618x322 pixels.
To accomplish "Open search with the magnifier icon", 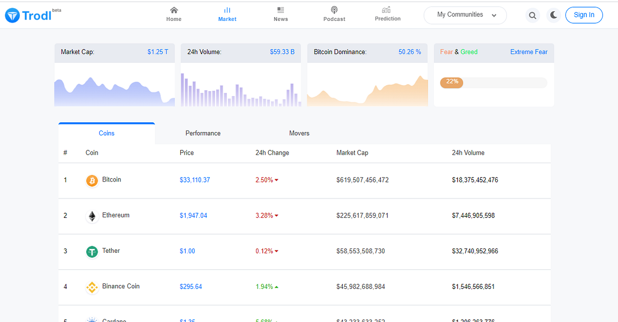I will (533, 16).
